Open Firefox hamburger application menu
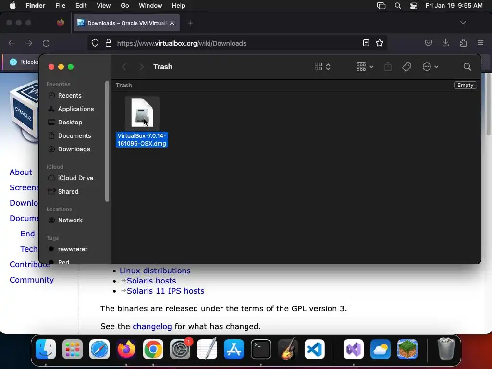 (x=480, y=43)
